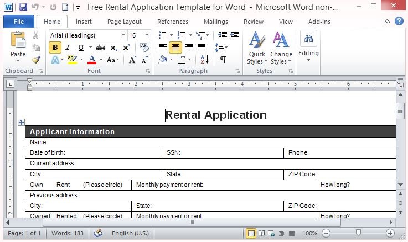
Task: Click the Text Effects icon
Action: tap(55, 60)
